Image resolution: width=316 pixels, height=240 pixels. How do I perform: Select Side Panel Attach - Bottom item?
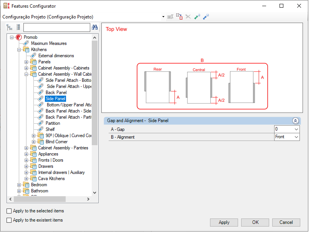pyautogui.click(x=68, y=80)
